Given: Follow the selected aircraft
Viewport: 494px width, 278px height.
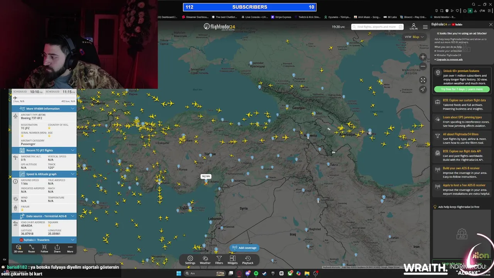Looking at the screenshot, I should [x=44, y=249].
